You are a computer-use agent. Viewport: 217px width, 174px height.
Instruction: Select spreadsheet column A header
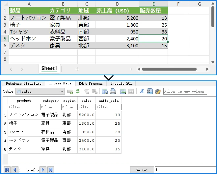pos(29,4)
